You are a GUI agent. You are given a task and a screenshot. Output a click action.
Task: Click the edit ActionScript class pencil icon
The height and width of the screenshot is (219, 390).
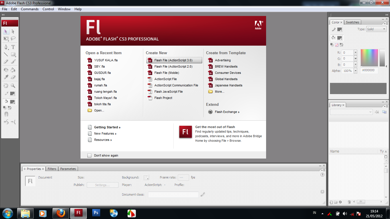(x=203, y=194)
